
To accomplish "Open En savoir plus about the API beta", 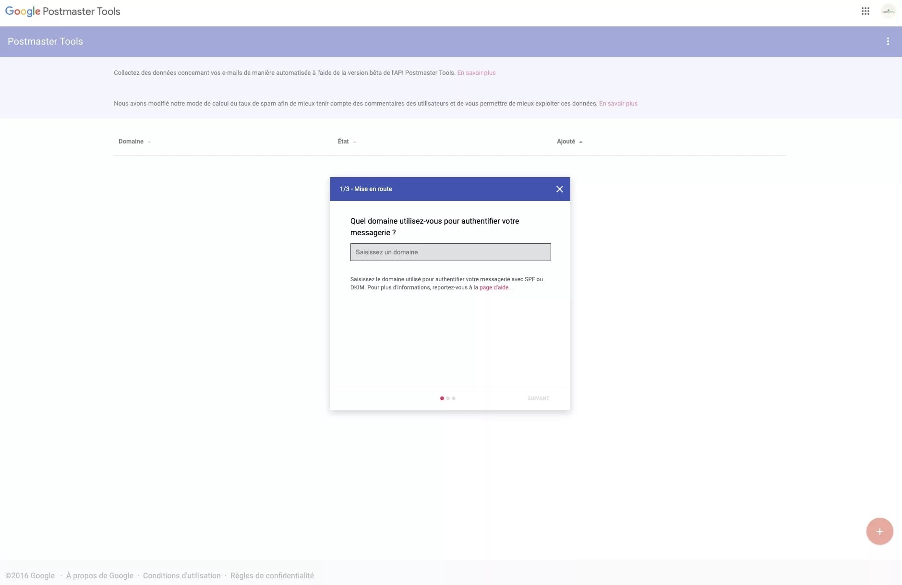I will click(x=476, y=73).
